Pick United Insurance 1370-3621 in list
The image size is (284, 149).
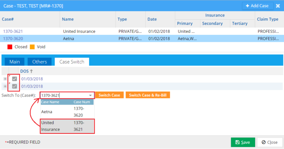[67, 126]
